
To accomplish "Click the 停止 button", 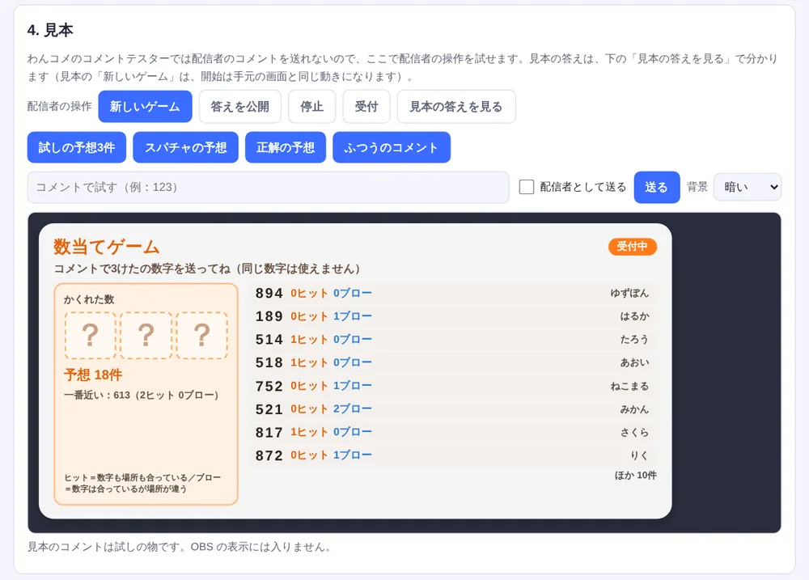I will (x=311, y=106).
